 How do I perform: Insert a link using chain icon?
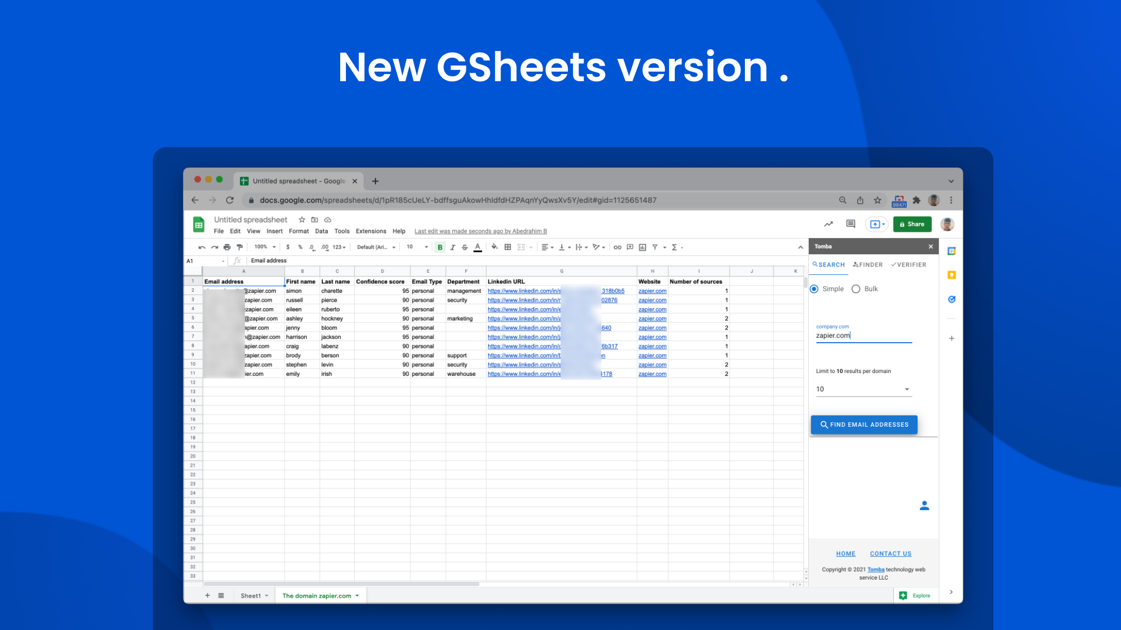(617, 247)
